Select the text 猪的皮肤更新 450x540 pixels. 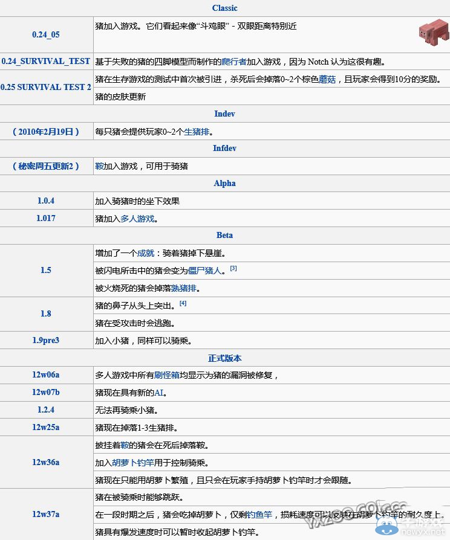[x=120, y=97]
